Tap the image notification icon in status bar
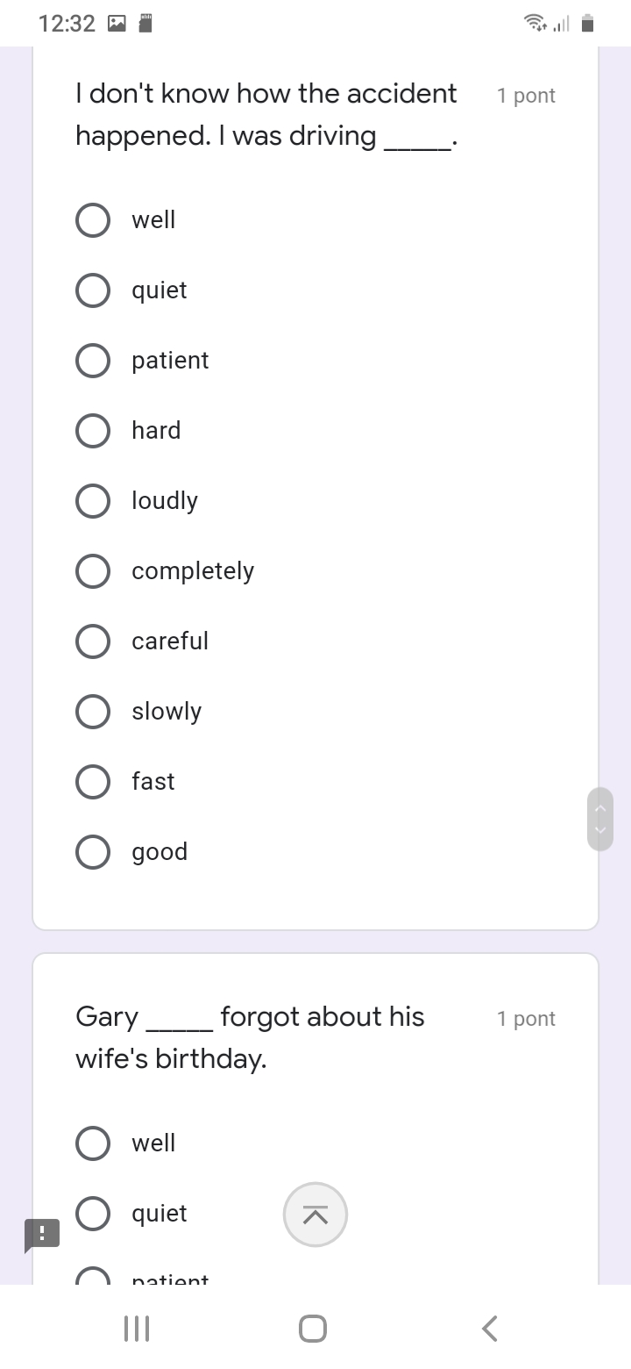Image resolution: width=631 pixels, height=1369 pixels. click(117, 24)
